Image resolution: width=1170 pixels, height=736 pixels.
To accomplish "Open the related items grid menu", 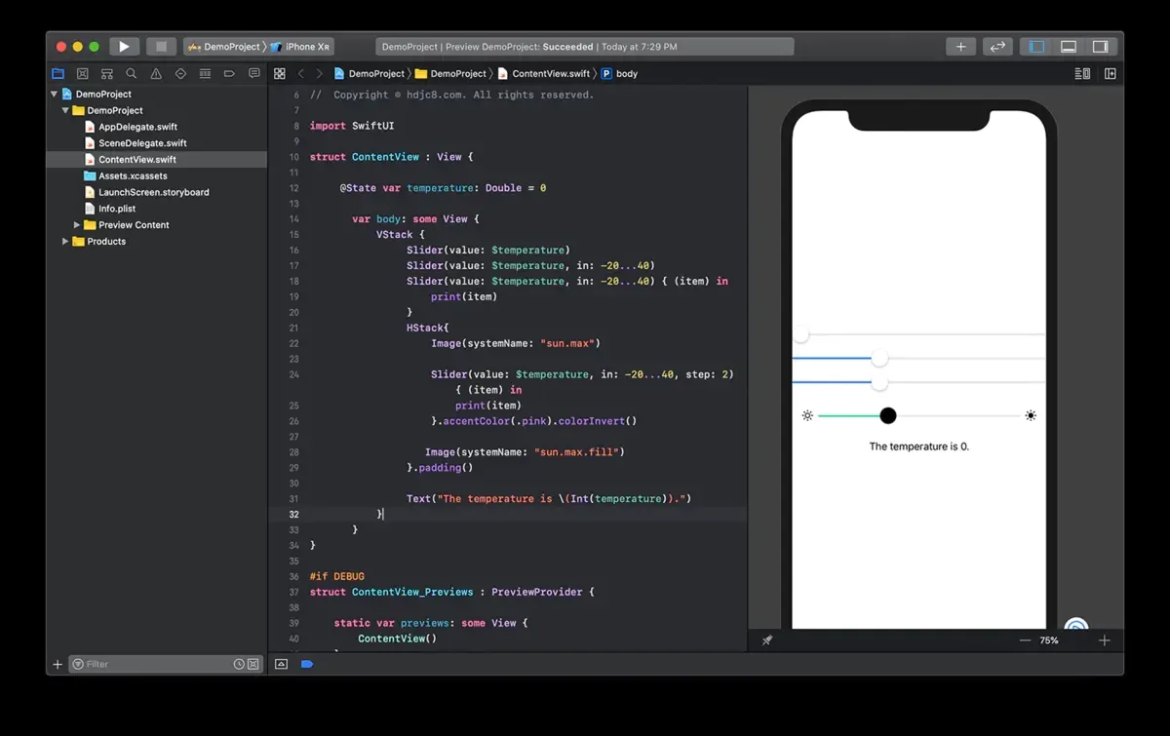I will (280, 73).
